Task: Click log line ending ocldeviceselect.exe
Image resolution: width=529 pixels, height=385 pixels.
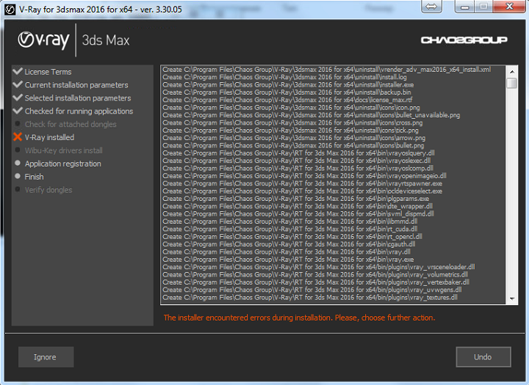Action: pyautogui.click(x=302, y=191)
